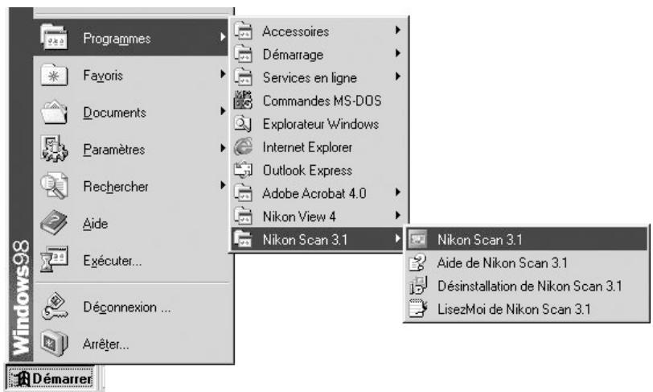
Task: Click the Aide de Nikon Scan help icon
Action: point(417,262)
